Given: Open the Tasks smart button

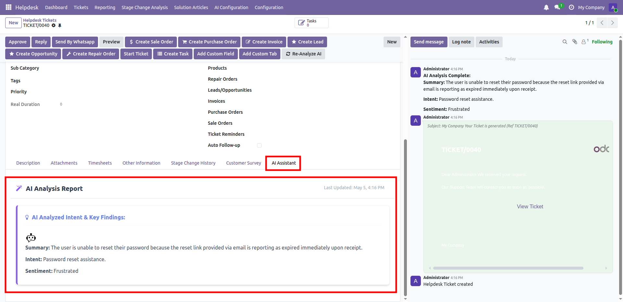Looking at the screenshot, I should click(311, 23).
